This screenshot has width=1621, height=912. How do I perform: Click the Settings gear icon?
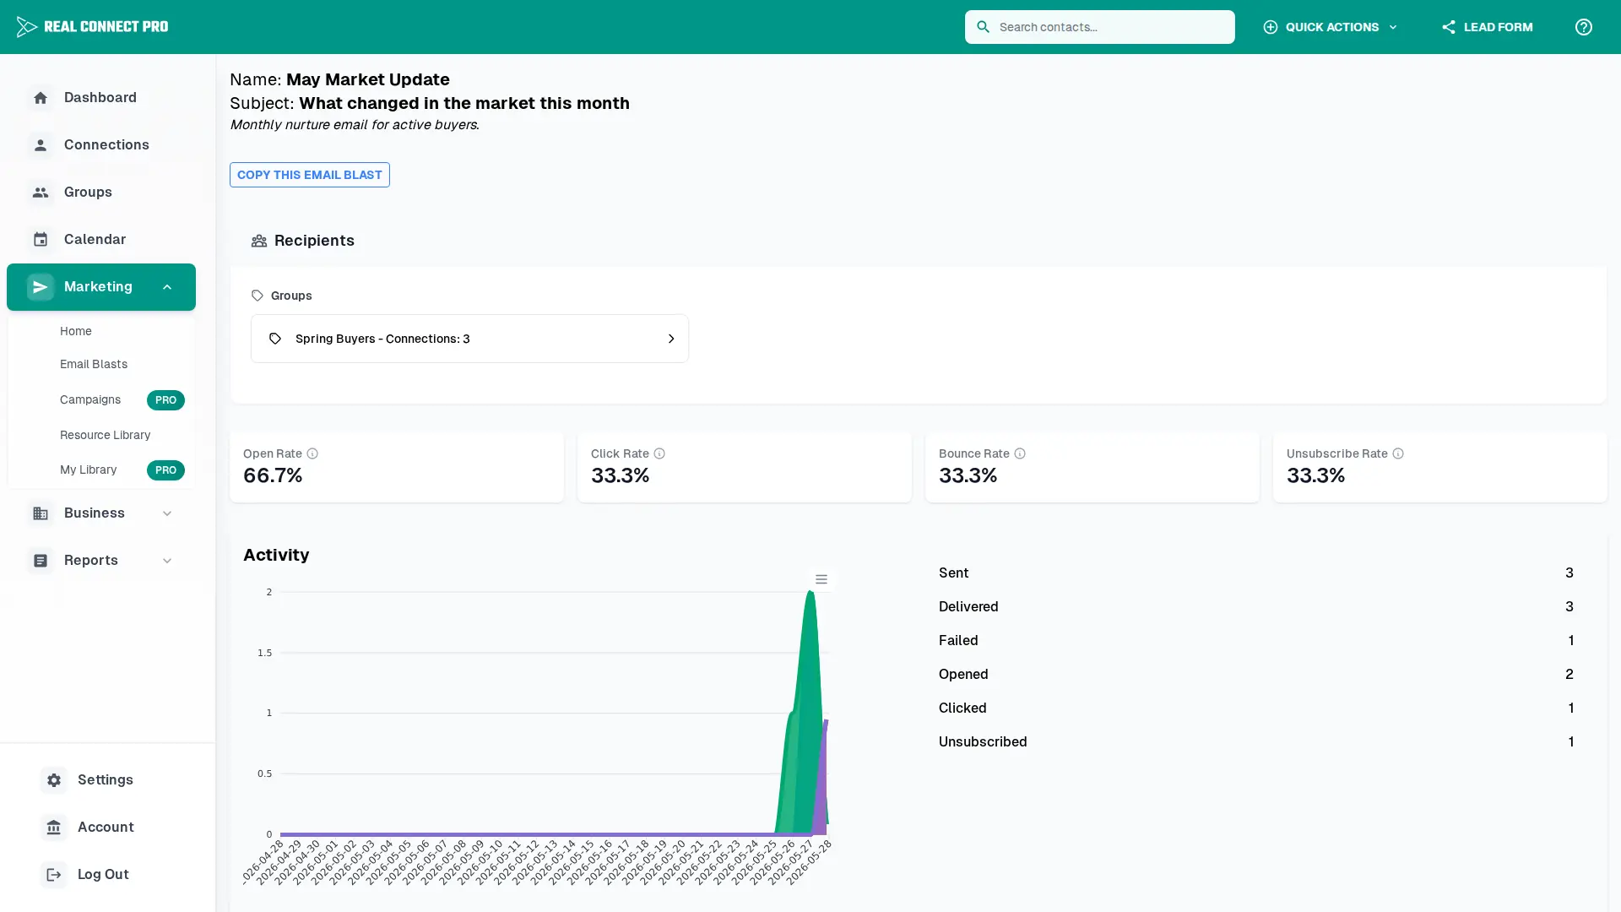point(54,780)
